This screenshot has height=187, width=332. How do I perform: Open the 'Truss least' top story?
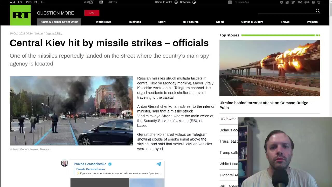click(229, 141)
